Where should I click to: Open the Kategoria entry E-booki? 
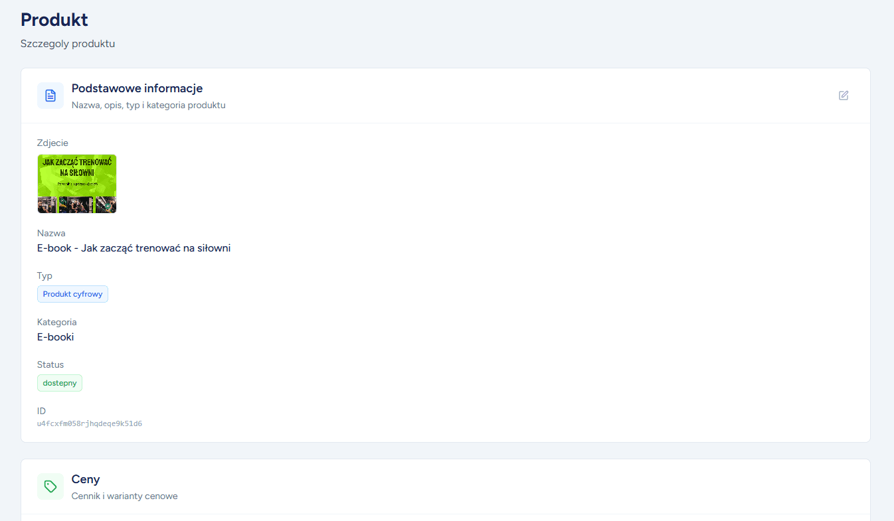(55, 336)
